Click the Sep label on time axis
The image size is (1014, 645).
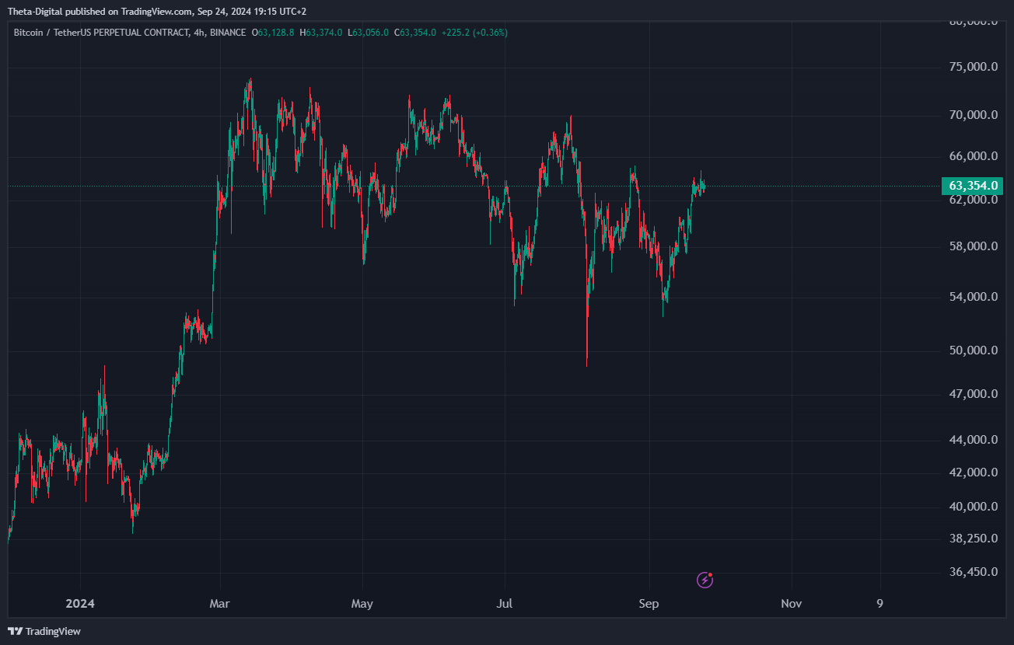coord(649,604)
